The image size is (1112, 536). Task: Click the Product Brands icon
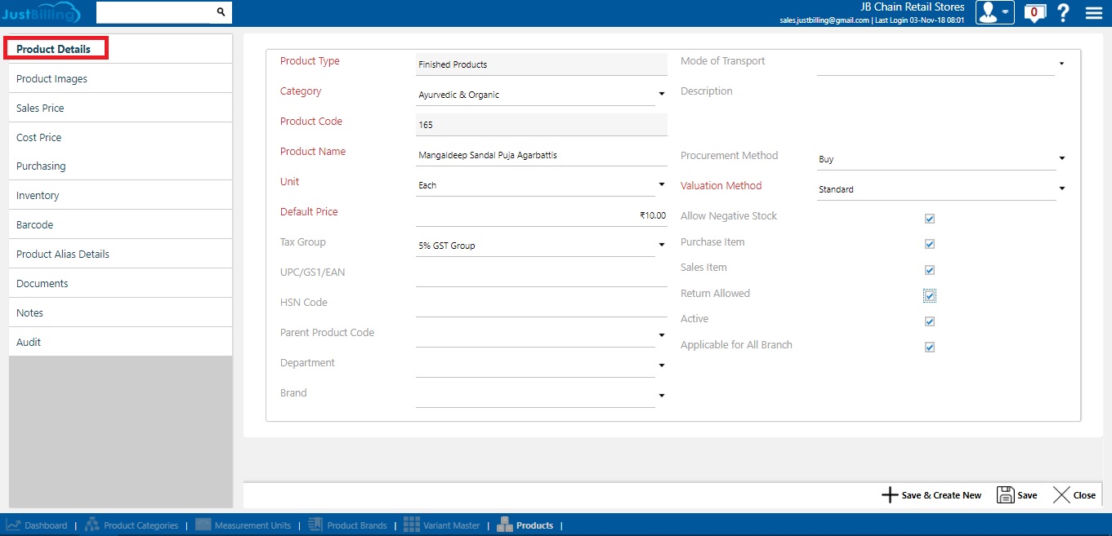(315, 525)
